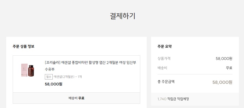The height and width of the screenshot is (108, 244).
Task: Click the 결제하기 page heading
Action: pyautogui.click(x=122, y=16)
